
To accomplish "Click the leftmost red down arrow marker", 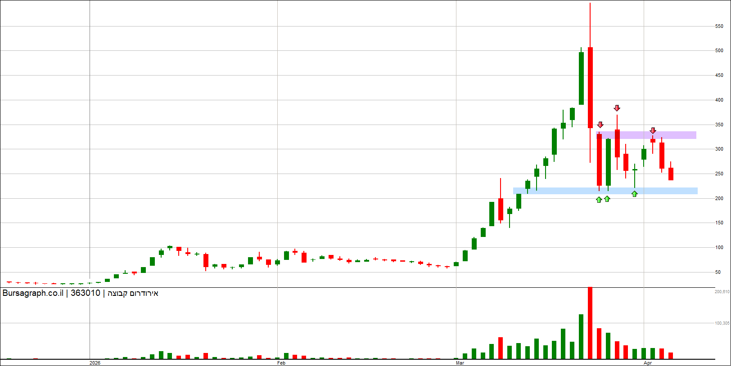I will click(600, 125).
